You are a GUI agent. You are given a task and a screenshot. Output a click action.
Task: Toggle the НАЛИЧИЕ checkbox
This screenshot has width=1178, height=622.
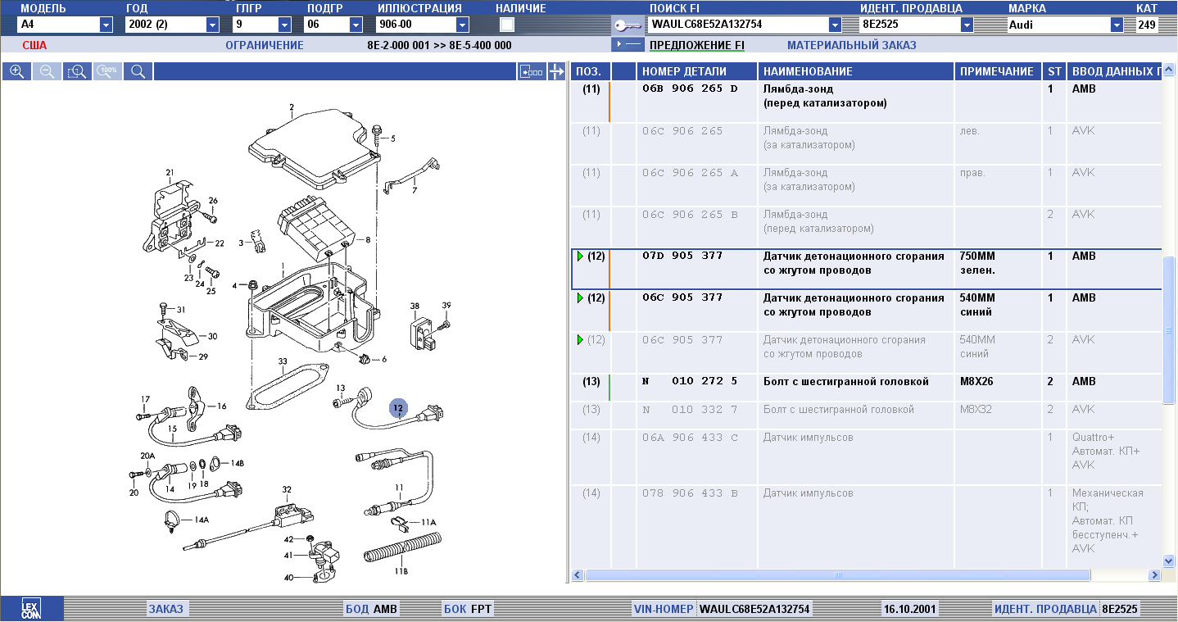click(x=507, y=25)
